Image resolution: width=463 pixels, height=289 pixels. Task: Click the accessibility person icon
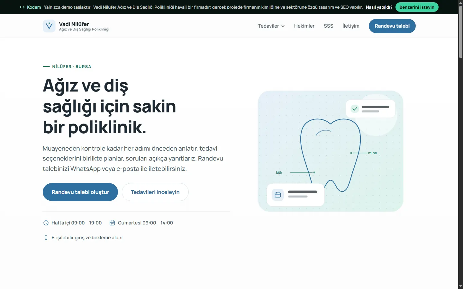click(46, 238)
